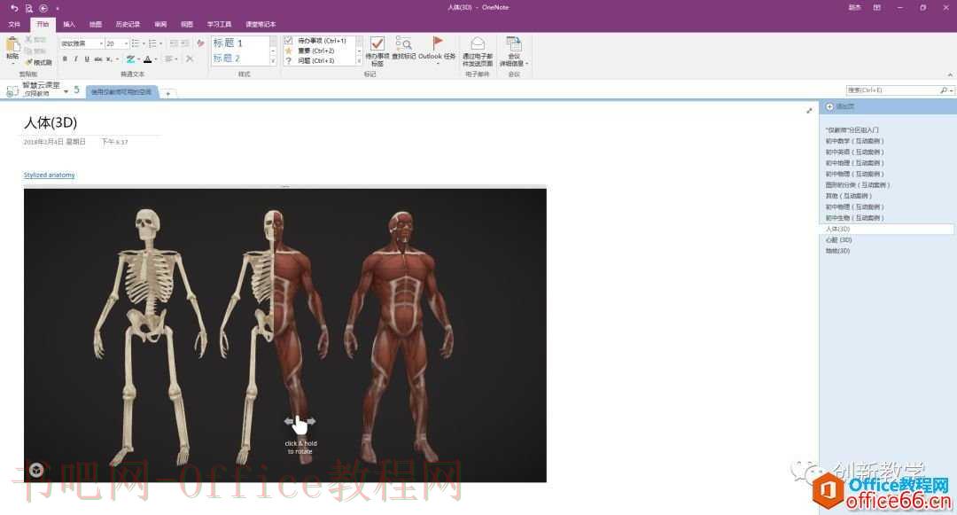Apply the 标题 2 heading style
This screenshot has height=515, width=957.
(227, 58)
